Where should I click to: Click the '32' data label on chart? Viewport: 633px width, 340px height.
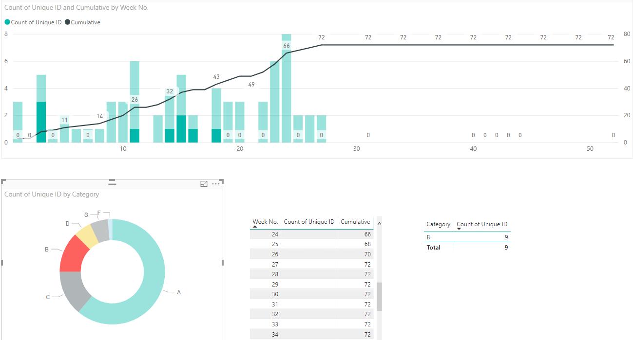pos(170,91)
